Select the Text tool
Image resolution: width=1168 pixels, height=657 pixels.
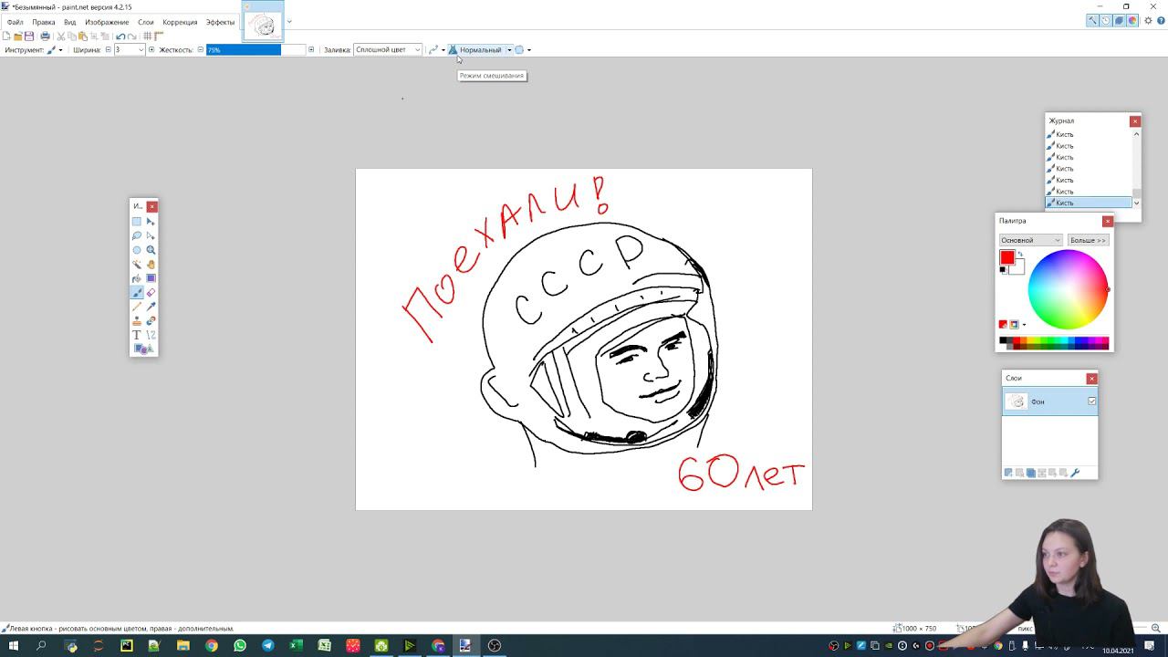pos(137,335)
